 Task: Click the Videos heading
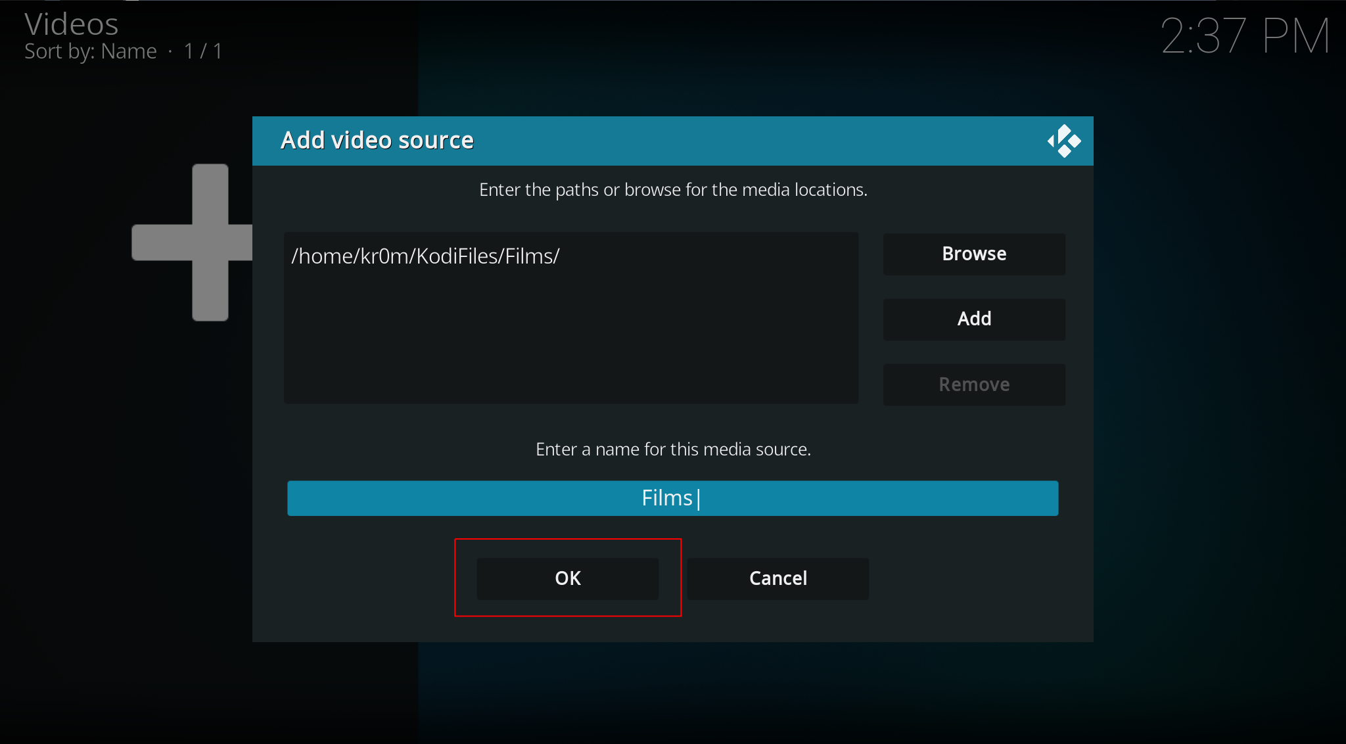click(71, 25)
